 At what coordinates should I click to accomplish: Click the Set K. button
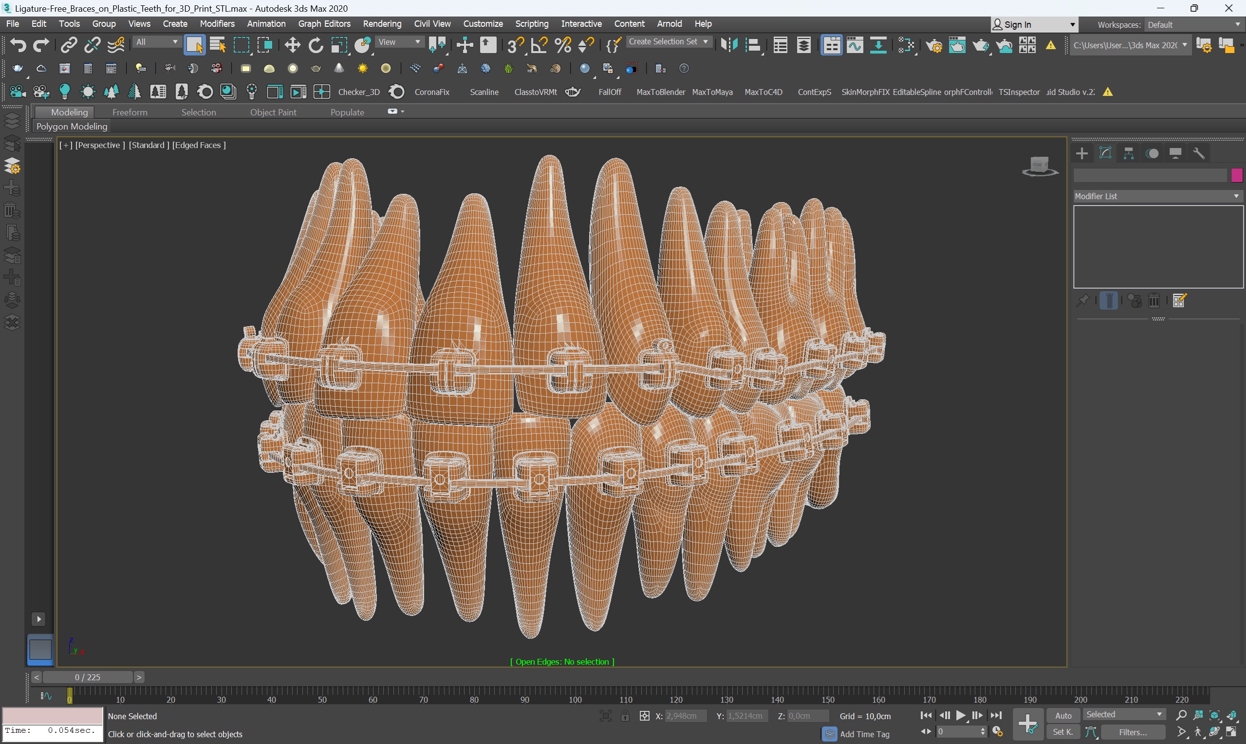click(1063, 732)
